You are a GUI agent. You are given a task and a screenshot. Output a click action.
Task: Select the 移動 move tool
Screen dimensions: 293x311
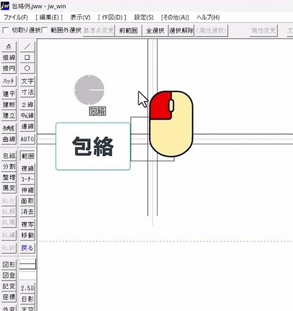(x=27, y=235)
